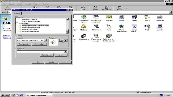Open the Ekran icon
This screenshot has height=97, width=173.
pos(134,18)
